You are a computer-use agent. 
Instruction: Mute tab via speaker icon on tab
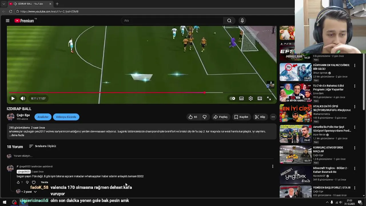tap(15, 4)
